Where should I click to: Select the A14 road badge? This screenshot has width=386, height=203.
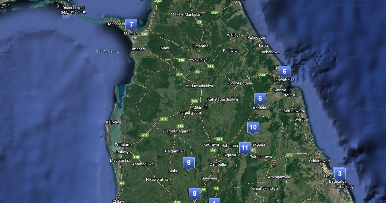[179, 75]
